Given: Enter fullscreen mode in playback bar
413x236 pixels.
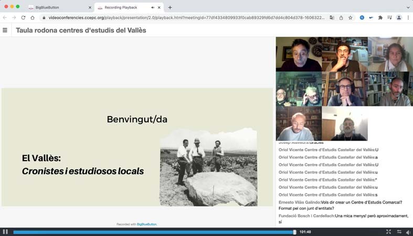Looking at the screenshot, I should tap(388, 232).
